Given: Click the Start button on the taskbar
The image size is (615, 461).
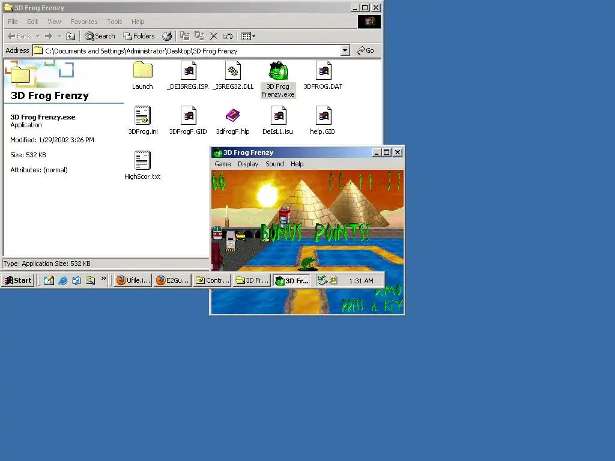Looking at the screenshot, I should point(17,280).
